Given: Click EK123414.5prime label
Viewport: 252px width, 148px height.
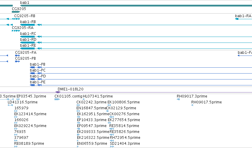Looking at the screenshot, I should [x=31, y=114].
